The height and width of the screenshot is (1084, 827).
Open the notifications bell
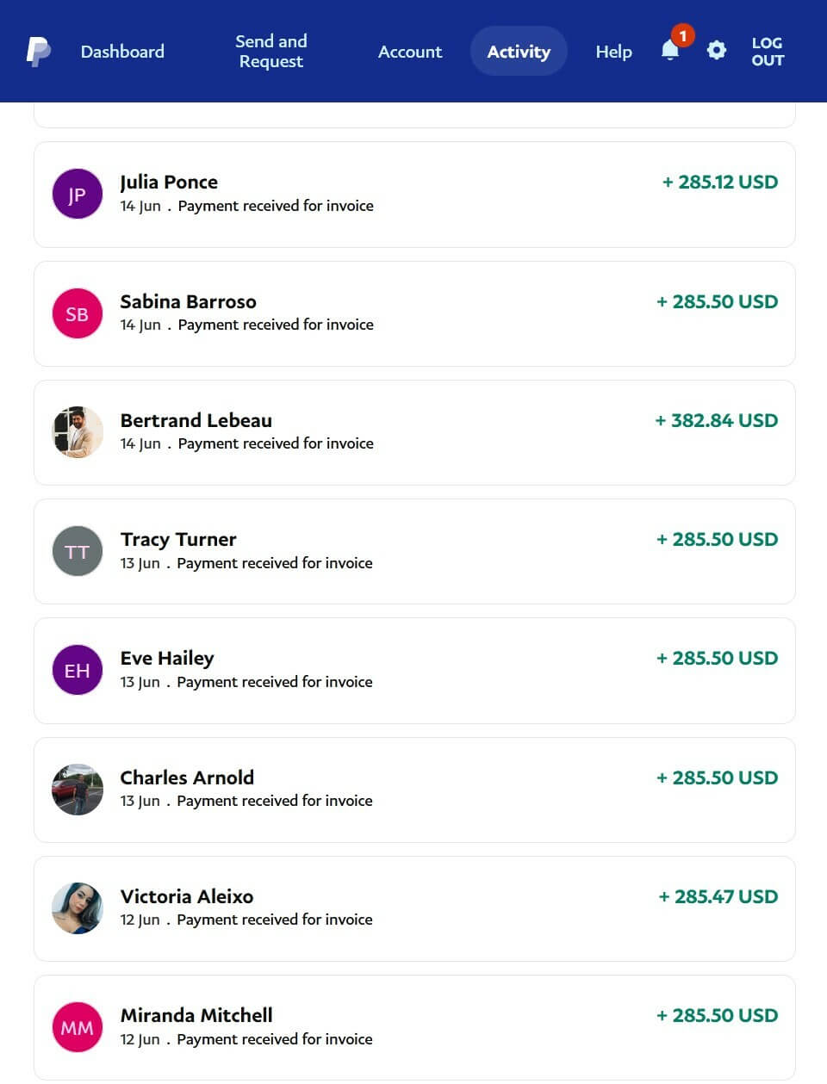coord(670,51)
